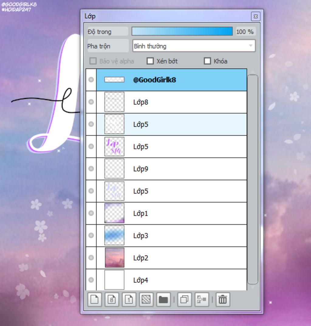Close the Lớp panel
This screenshot has height=326, width=311.
coord(255,16)
